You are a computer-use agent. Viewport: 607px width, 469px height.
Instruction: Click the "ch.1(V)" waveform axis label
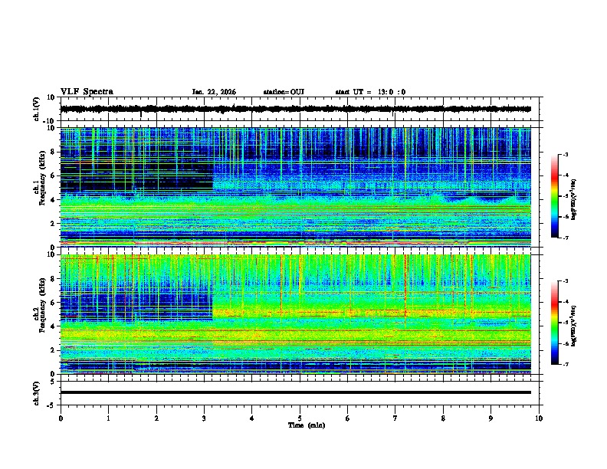click(36, 109)
